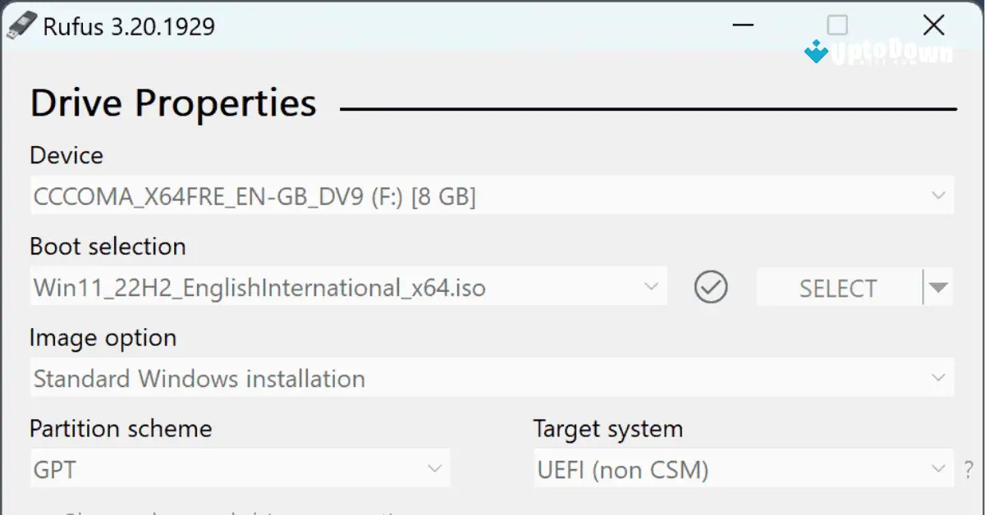
Task: Open the Boot selection dropdown with Win11 ISO
Action: pos(652,287)
